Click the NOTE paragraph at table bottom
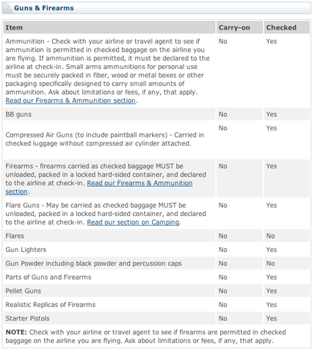Viewport: 312px width, 349px height. pyautogui.click(x=145, y=337)
